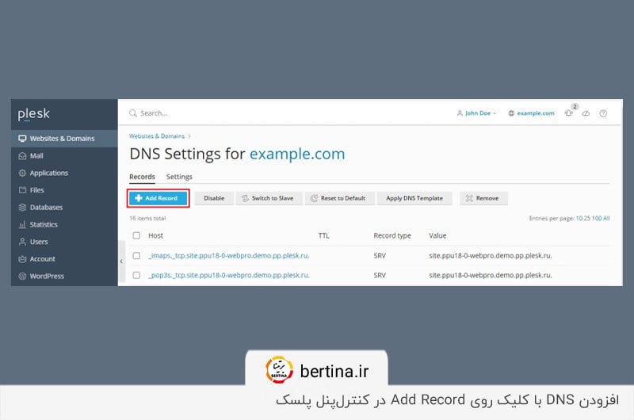The image size is (634, 420).
Task: Open WordPress in sidebar
Action: (64, 276)
